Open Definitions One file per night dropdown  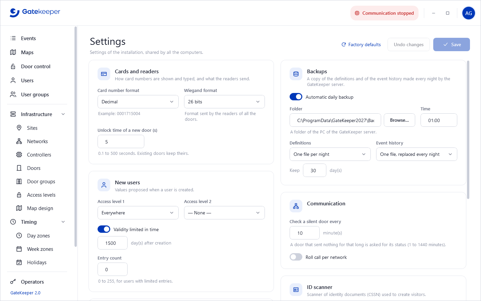coord(330,154)
